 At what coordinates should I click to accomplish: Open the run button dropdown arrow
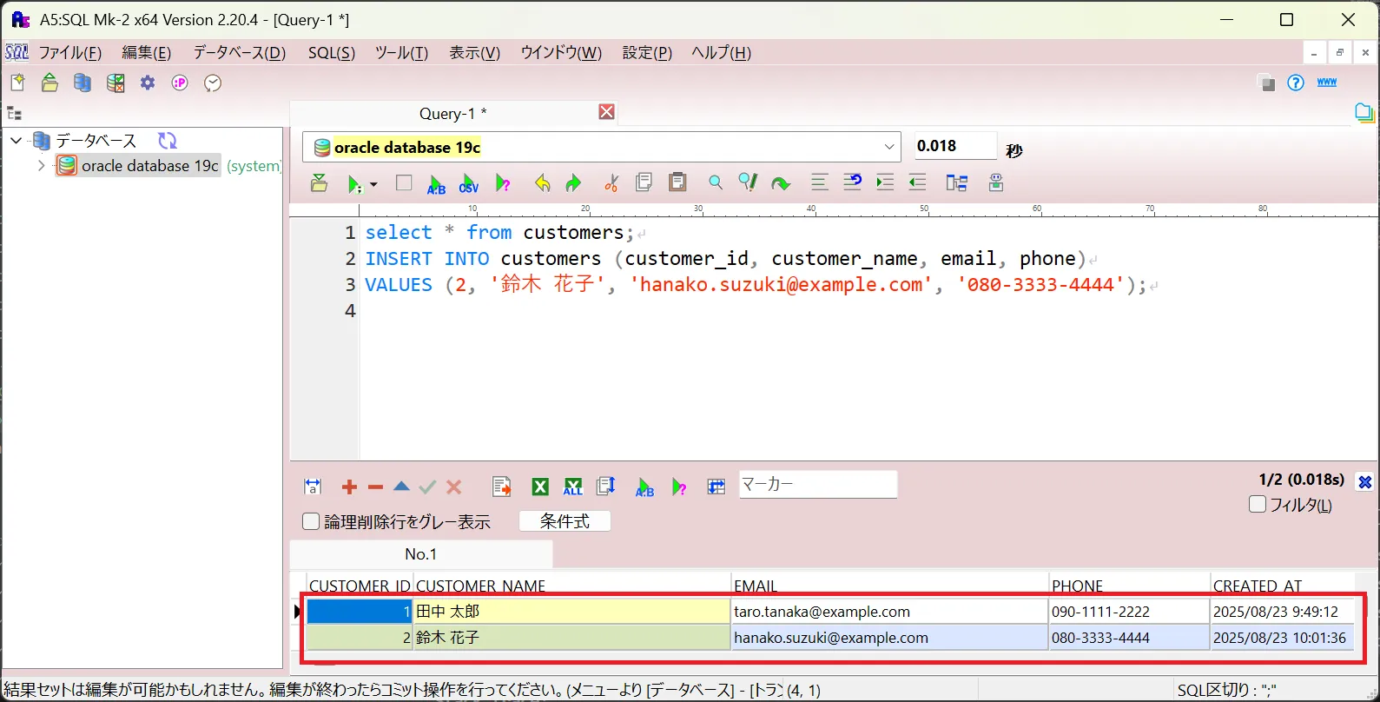click(373, 184)
